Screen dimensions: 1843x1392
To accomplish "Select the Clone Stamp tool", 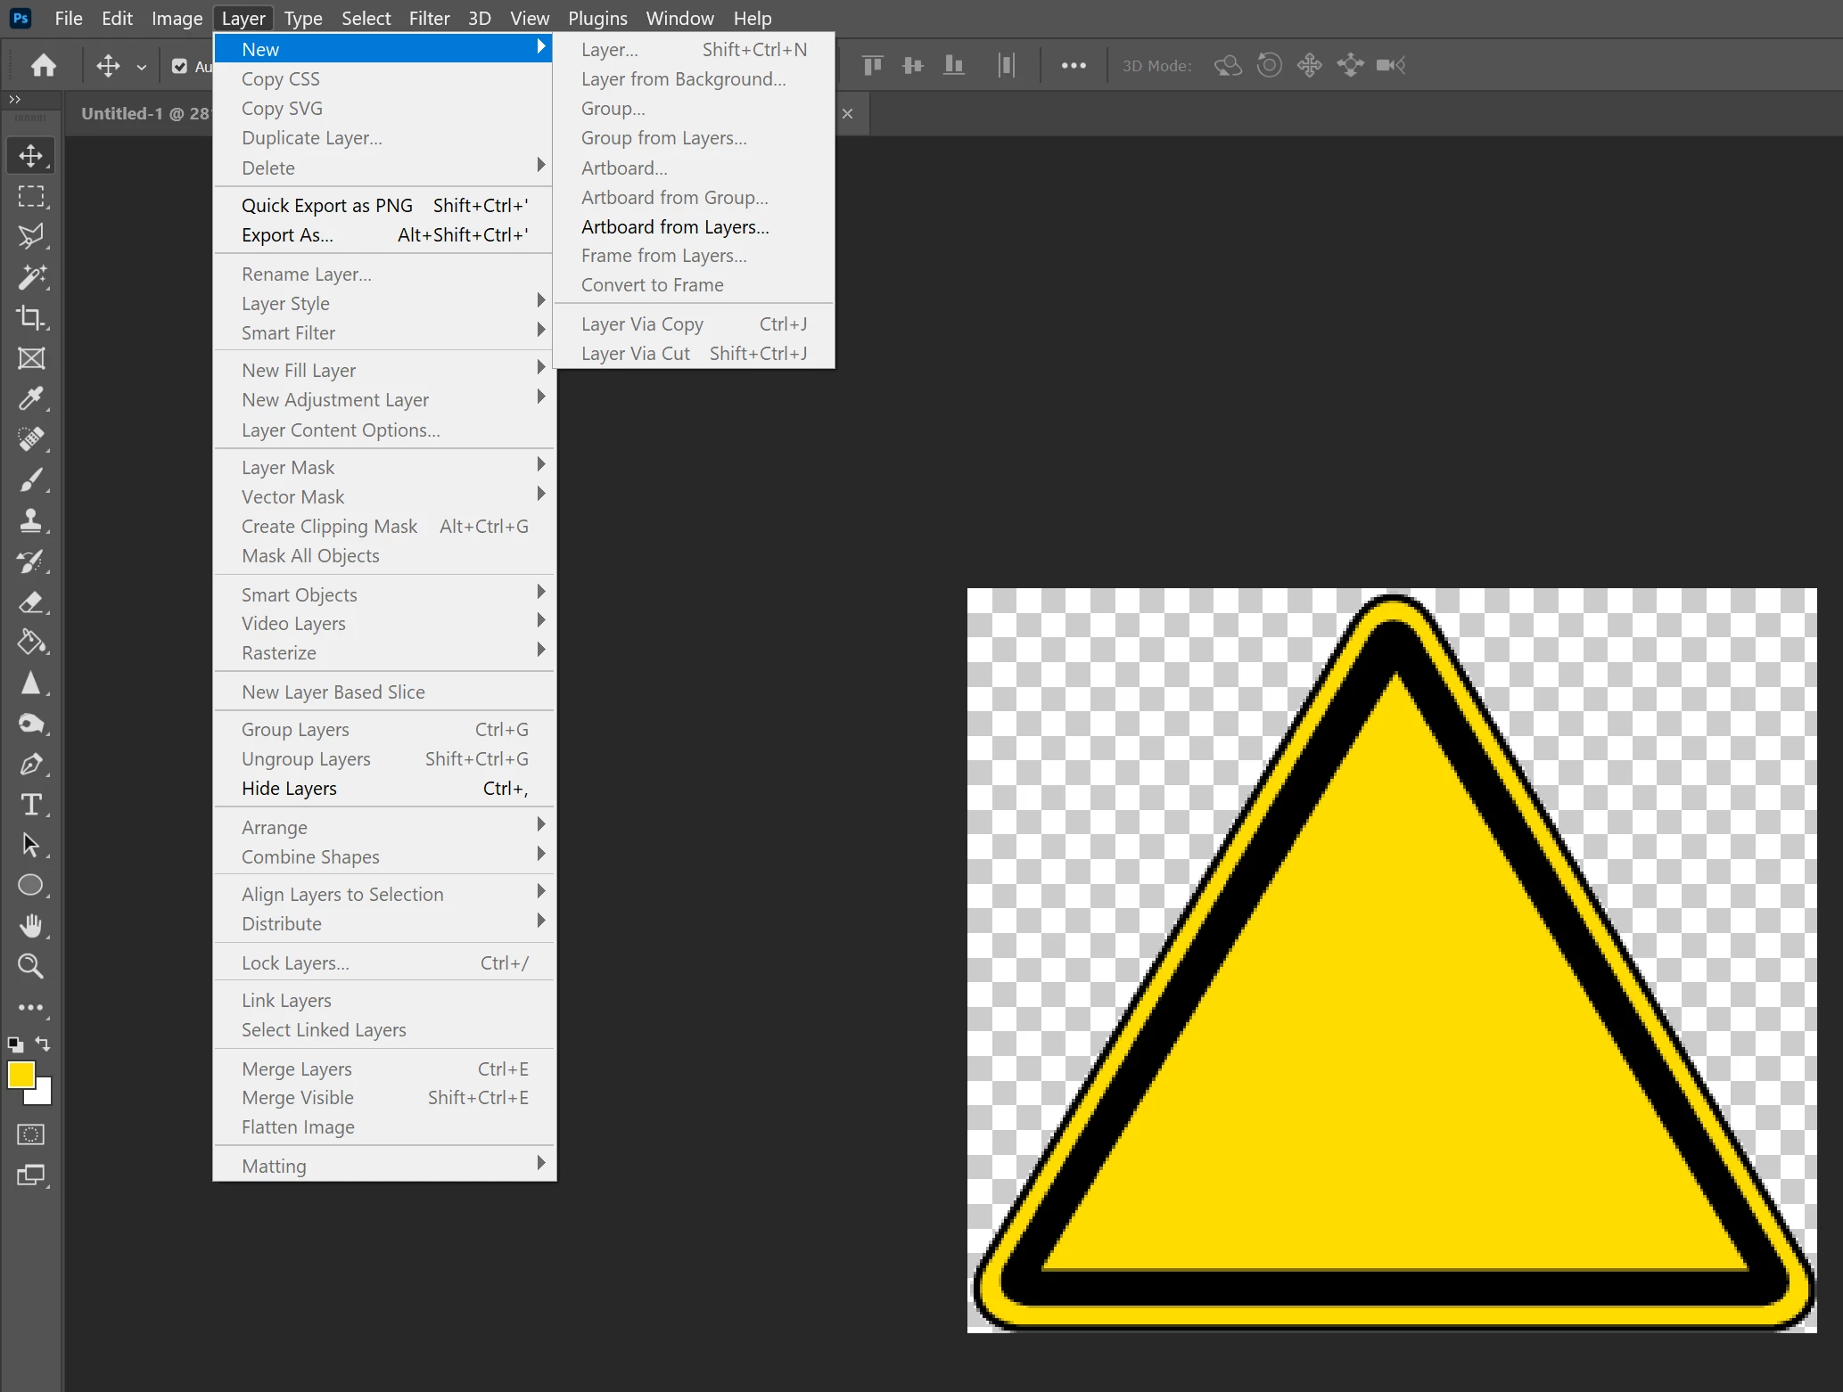I will [x=31, y=520].
